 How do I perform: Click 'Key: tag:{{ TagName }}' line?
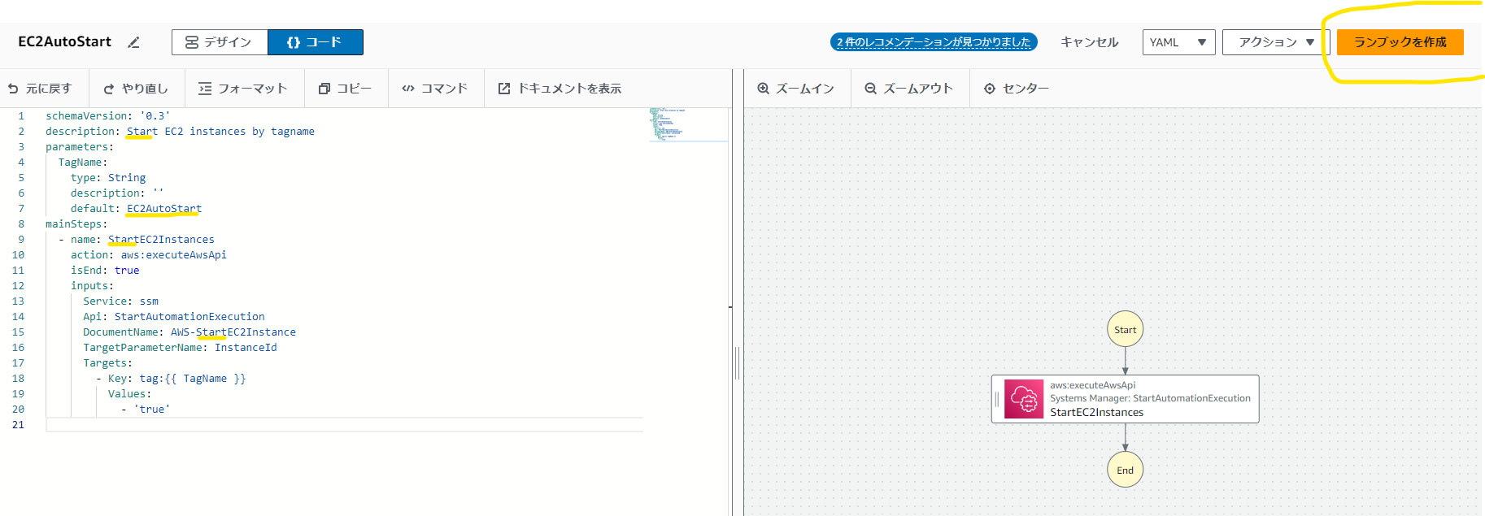[x=176, y=379]
